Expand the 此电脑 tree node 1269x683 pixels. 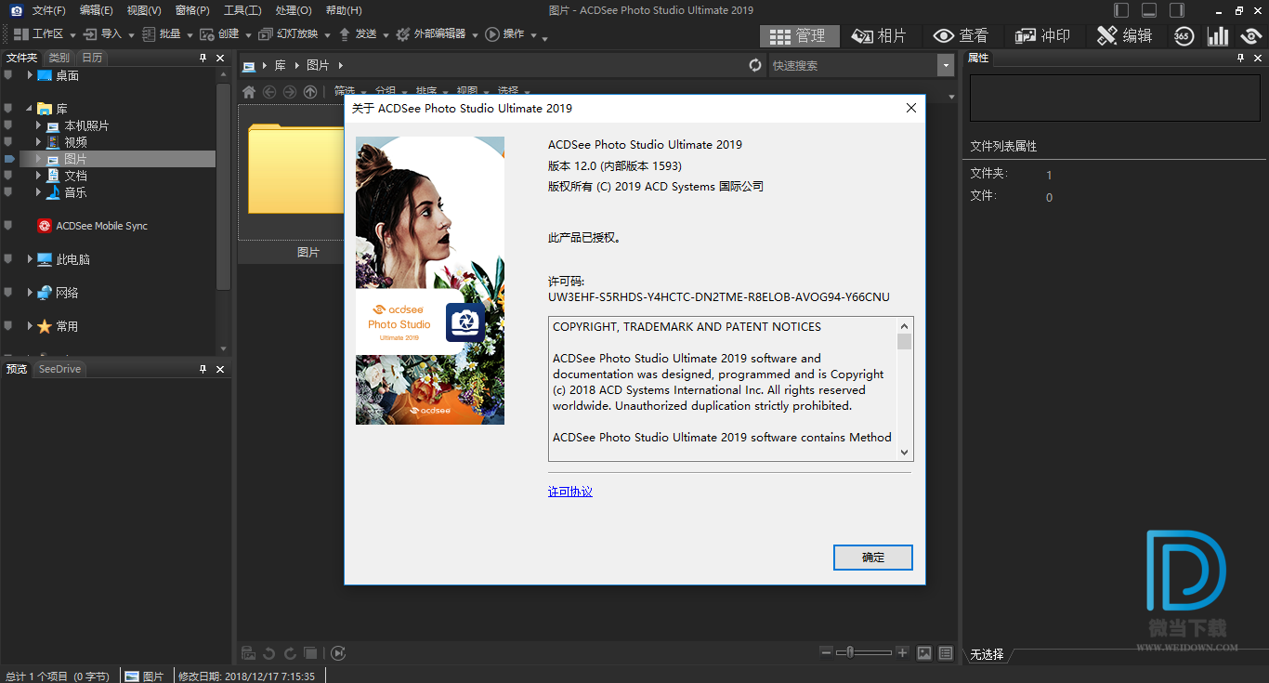point(30,259)
